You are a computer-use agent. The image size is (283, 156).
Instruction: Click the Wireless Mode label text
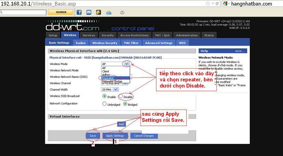[x=58, y=64]
